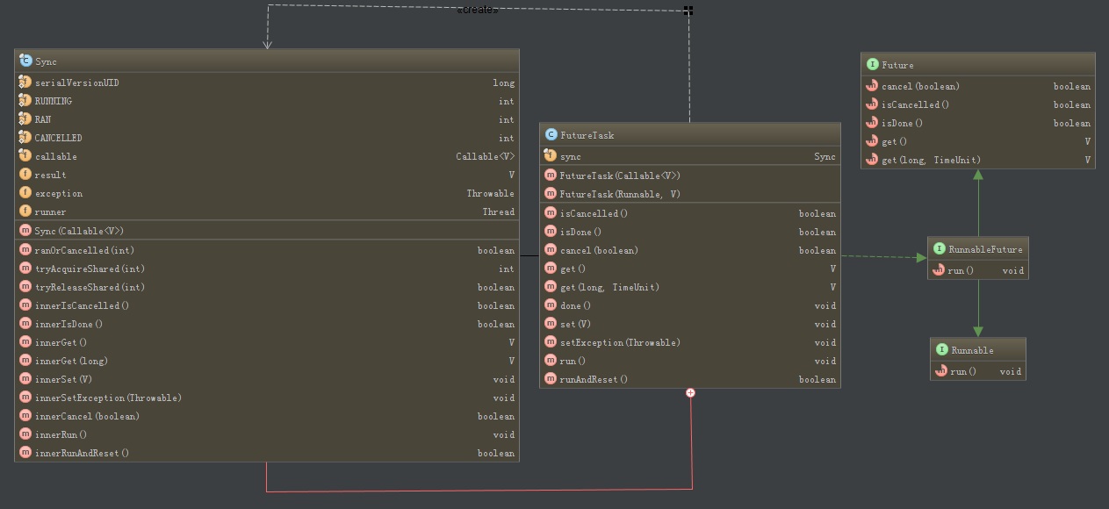Click the field icon beside callable
The height and width of the screenshot is (509, 1109).
coord(25,156)
